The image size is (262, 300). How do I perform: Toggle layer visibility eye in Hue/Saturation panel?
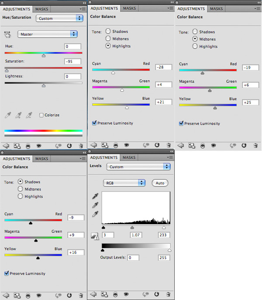[39, 146]
